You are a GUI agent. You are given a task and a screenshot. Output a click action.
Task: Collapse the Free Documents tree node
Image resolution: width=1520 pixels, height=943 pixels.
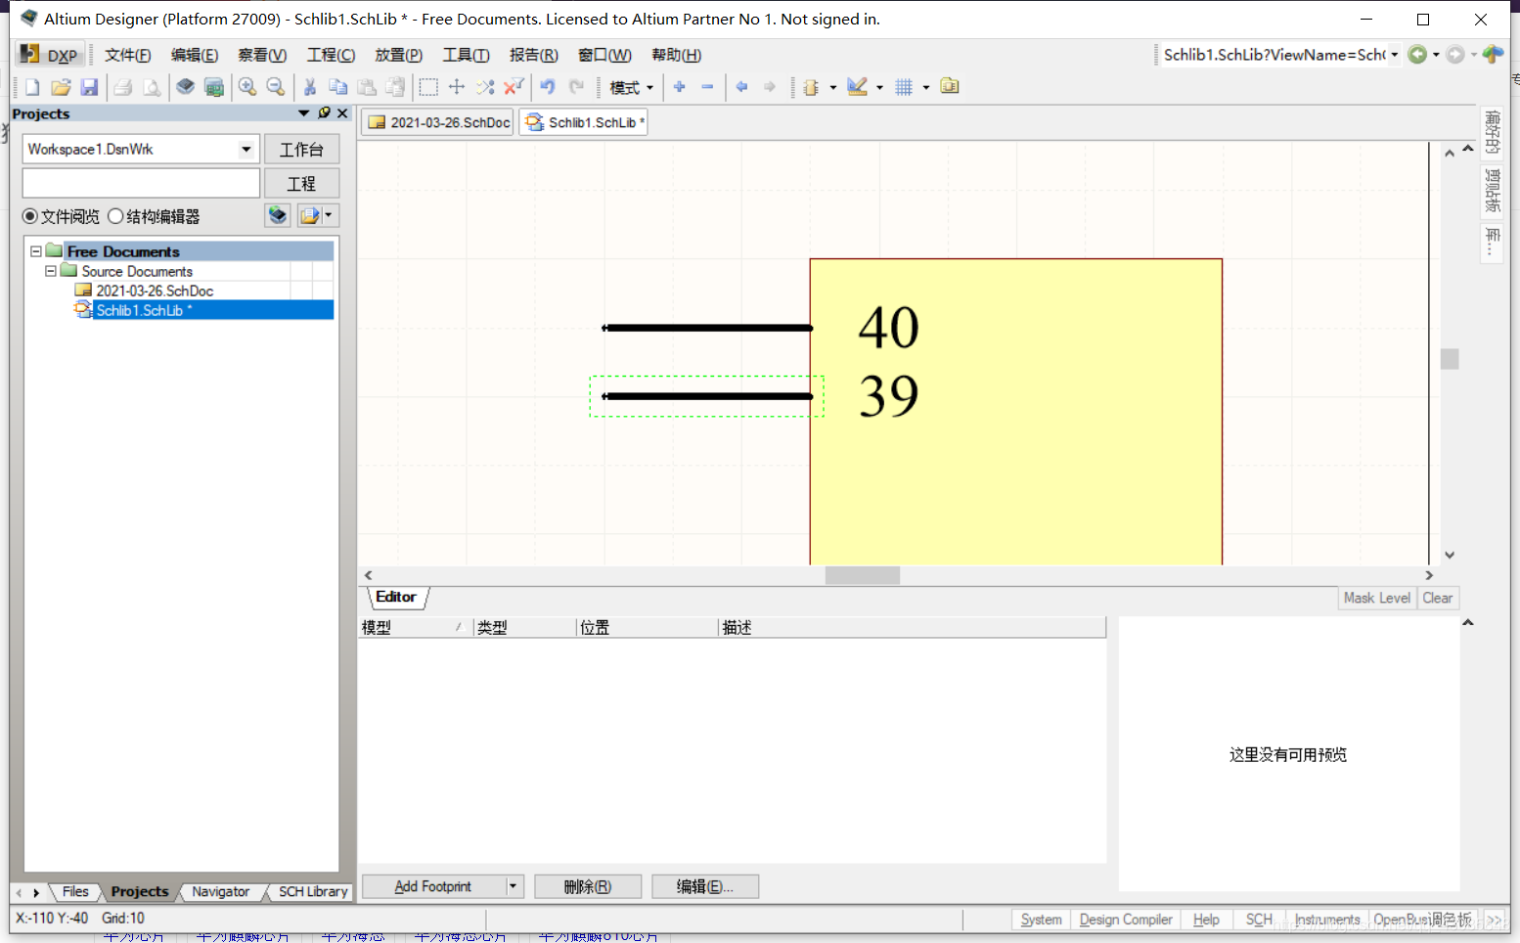pos(36,251)
